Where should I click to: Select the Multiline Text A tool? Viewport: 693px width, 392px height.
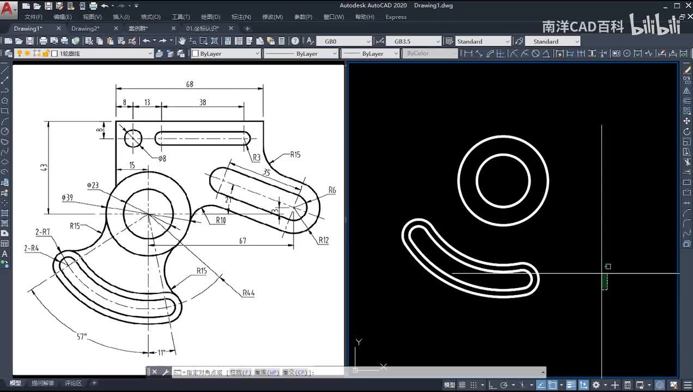click(x=5, y=254)
